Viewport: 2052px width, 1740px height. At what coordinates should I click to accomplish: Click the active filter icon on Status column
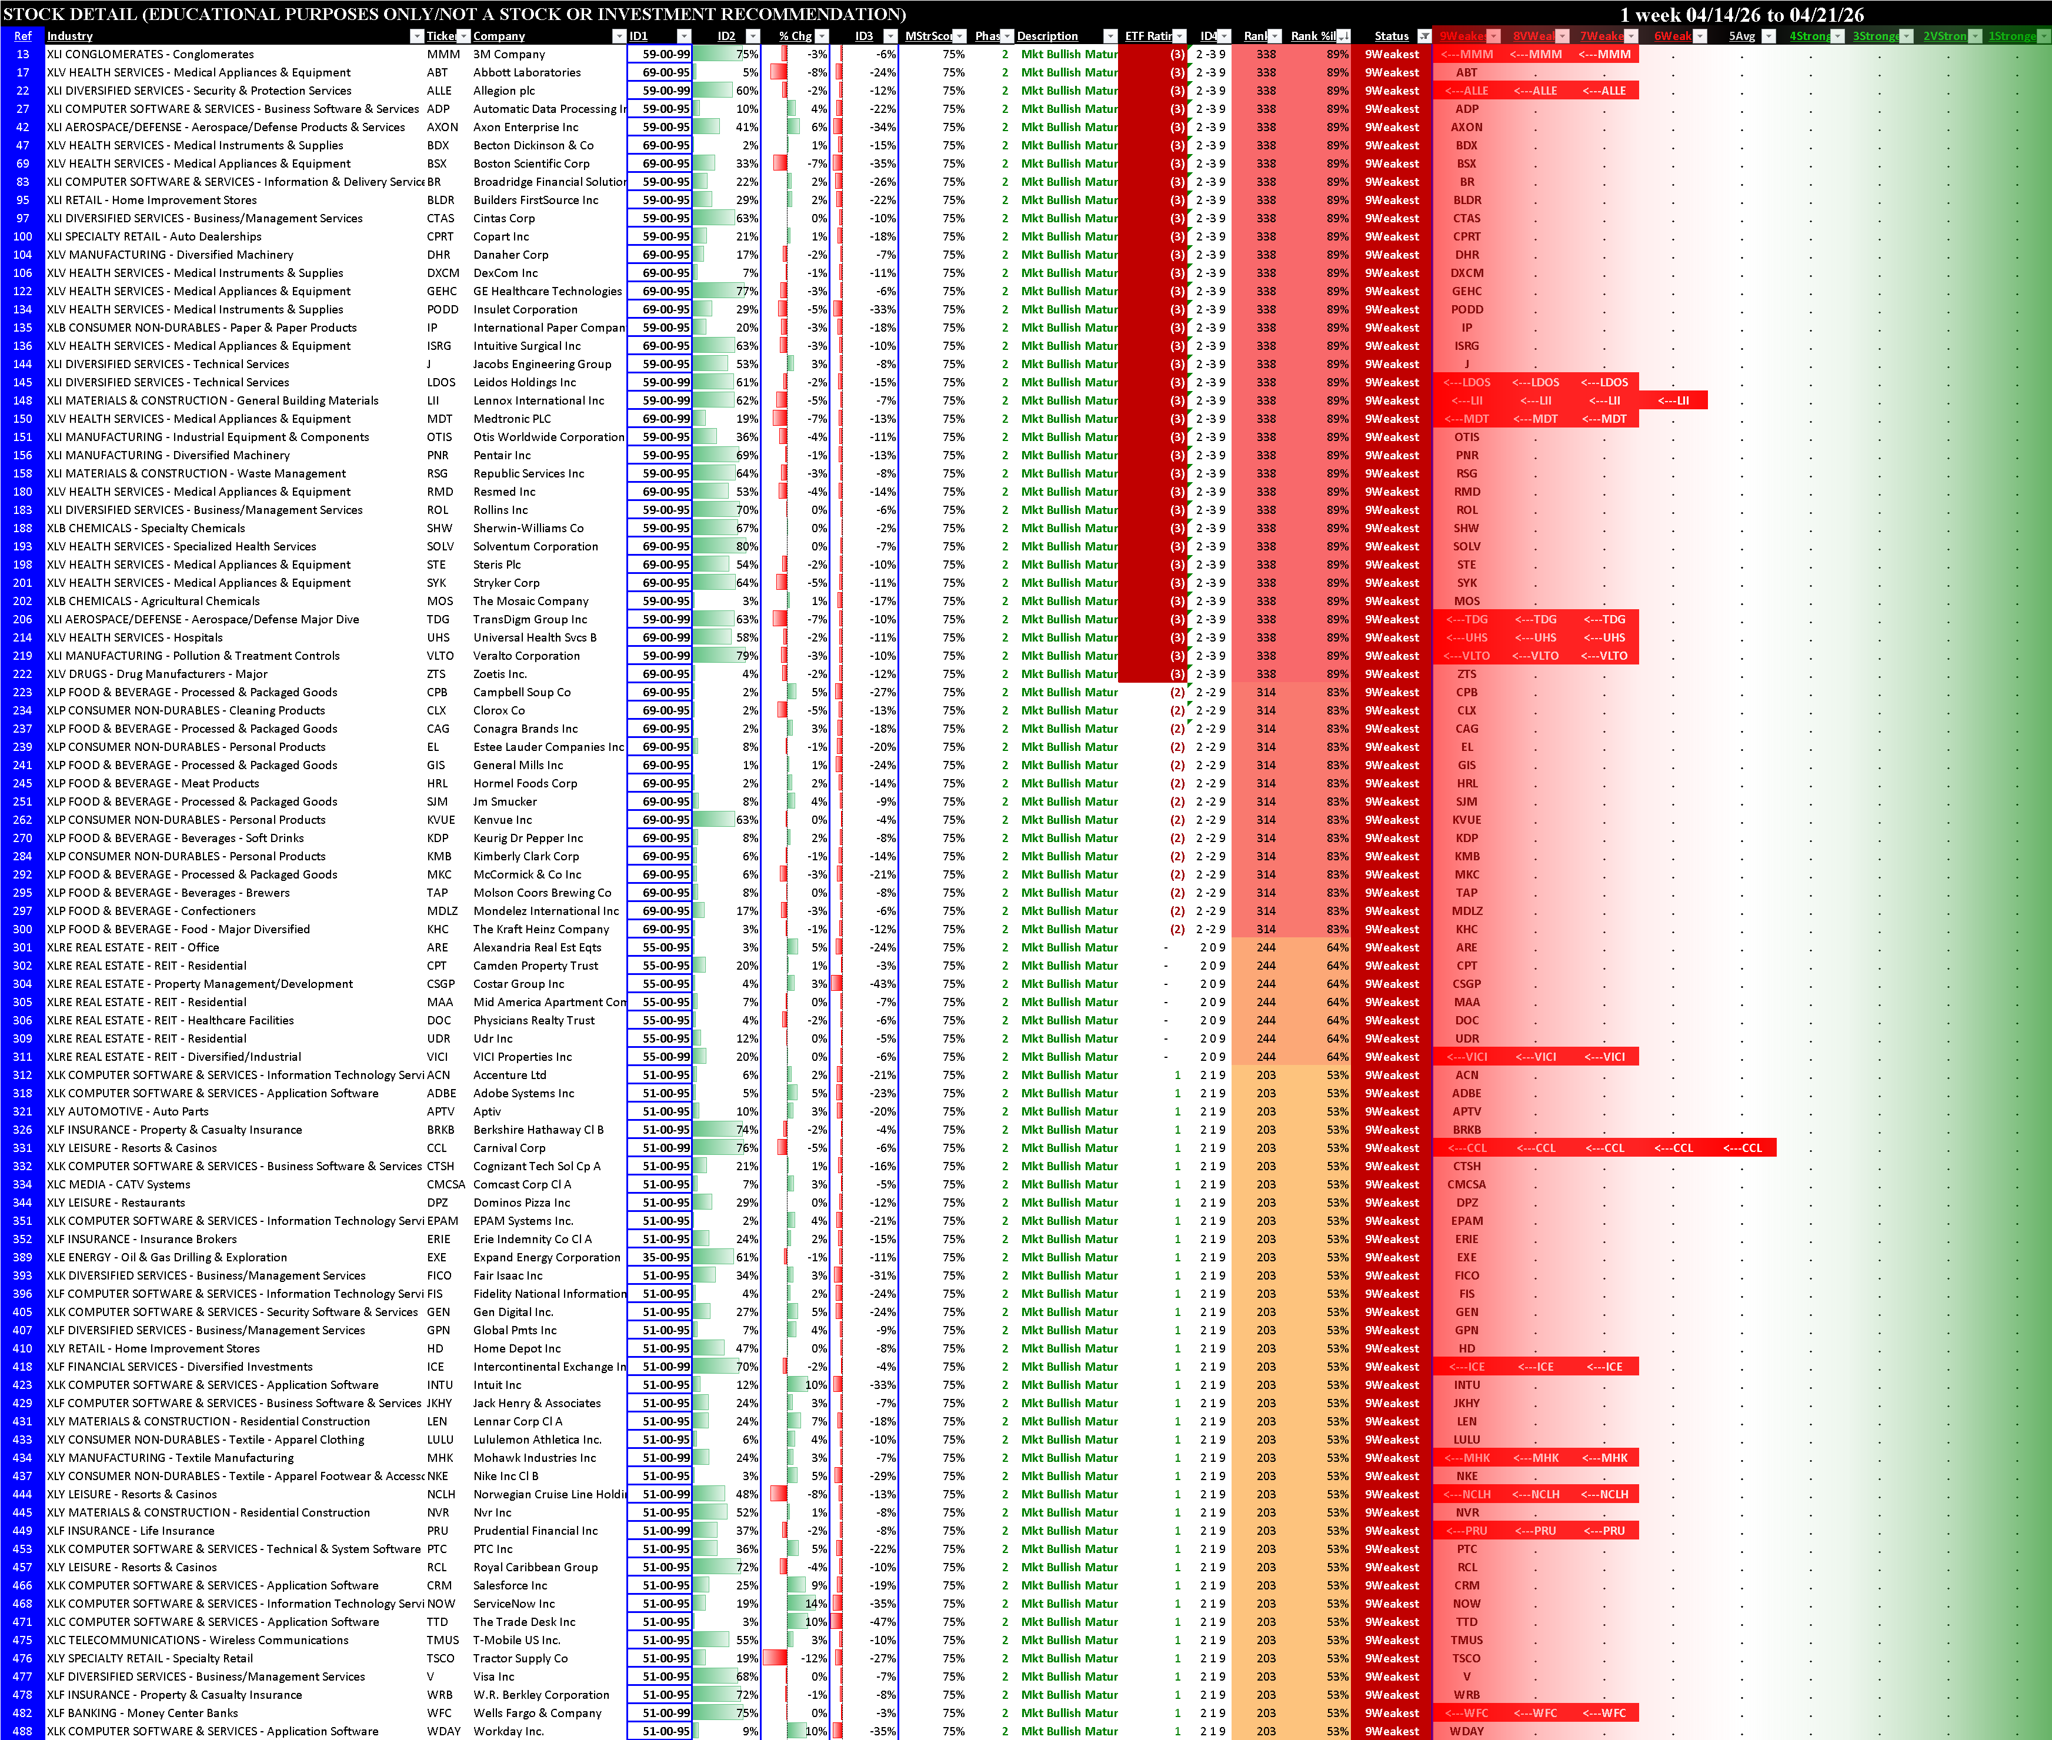coord(1423,36)
